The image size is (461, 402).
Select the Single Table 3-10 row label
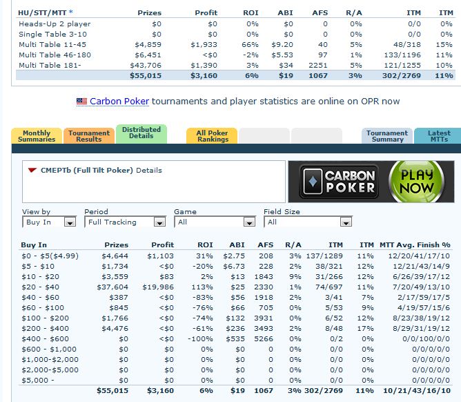tap(53, 34)
